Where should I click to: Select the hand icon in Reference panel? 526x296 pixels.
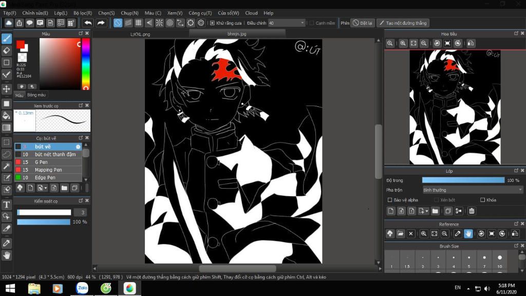[x=468, y=234]
